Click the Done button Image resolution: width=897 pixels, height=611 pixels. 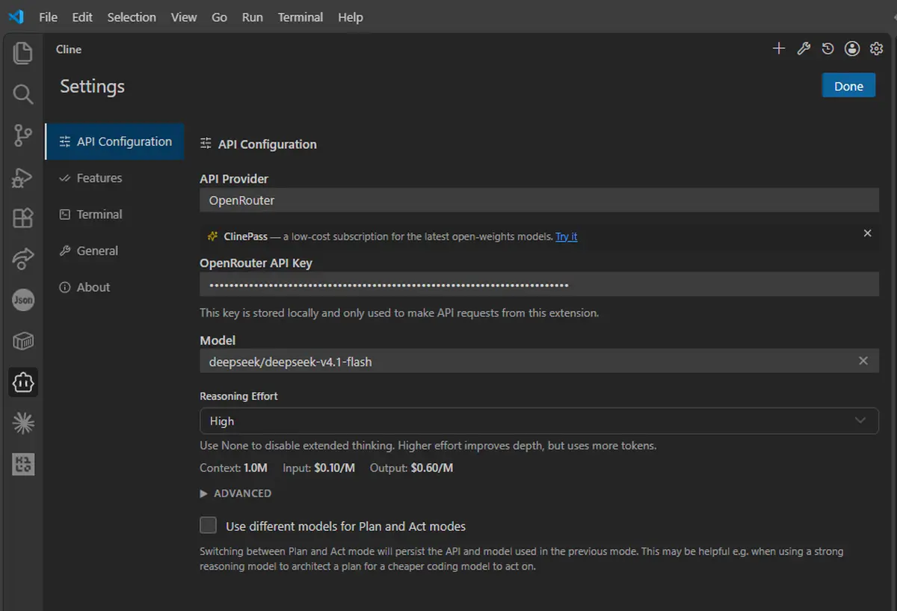click(x=848, y=86)
